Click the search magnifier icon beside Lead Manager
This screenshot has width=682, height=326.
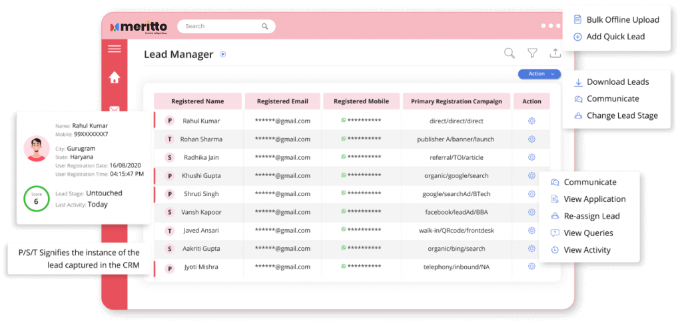(x=509, y=53)
